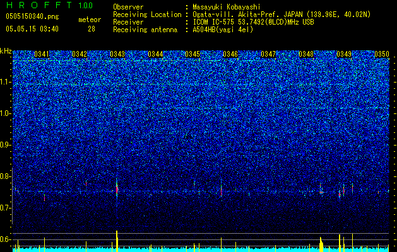Viewport: 397px width, 252px height.
Task: Select the ICOM IC-575 receiver description
Action: 253,22
